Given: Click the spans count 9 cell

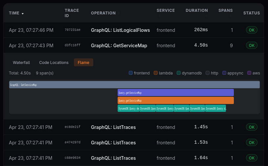Looking at the screenshot, I should (x=231, y=45).
